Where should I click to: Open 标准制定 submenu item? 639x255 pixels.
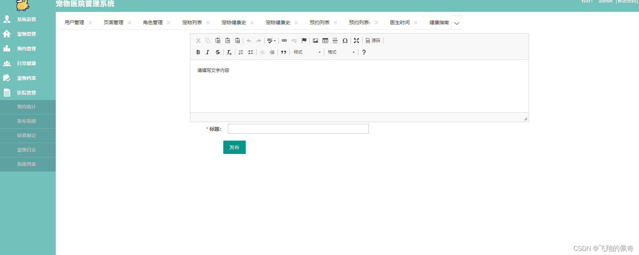click(x=28, y=136)
